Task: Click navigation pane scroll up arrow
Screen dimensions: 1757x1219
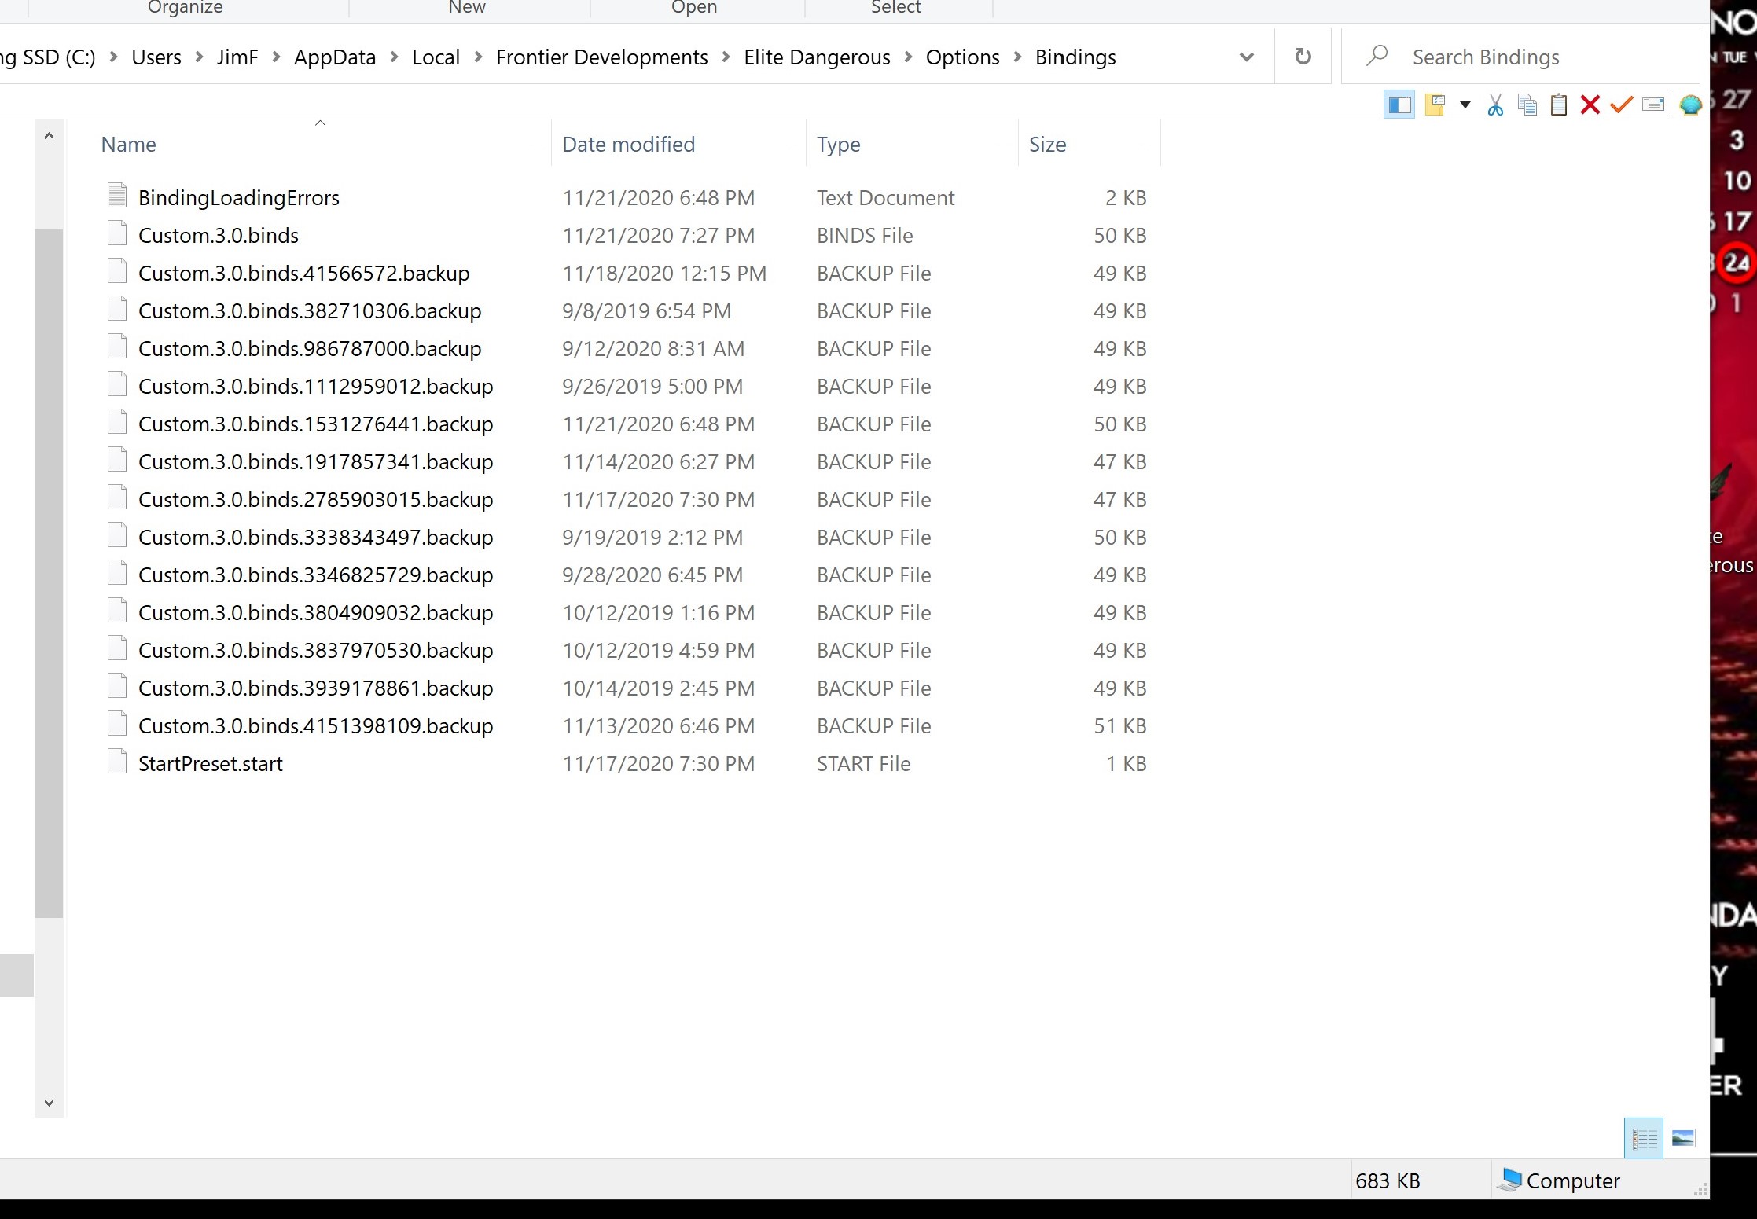Action: tap(49, 136)
